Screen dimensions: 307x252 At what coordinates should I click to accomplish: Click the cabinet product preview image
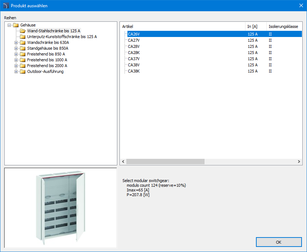click(60, 208)
